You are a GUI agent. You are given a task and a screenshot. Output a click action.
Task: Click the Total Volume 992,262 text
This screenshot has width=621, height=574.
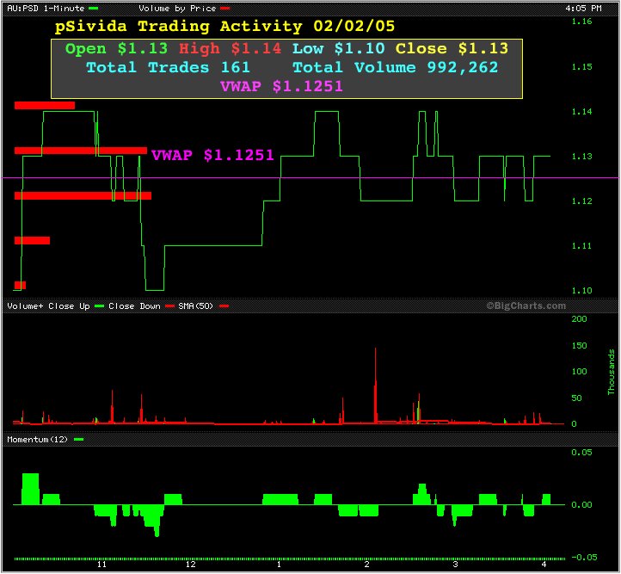coord(396,67)
